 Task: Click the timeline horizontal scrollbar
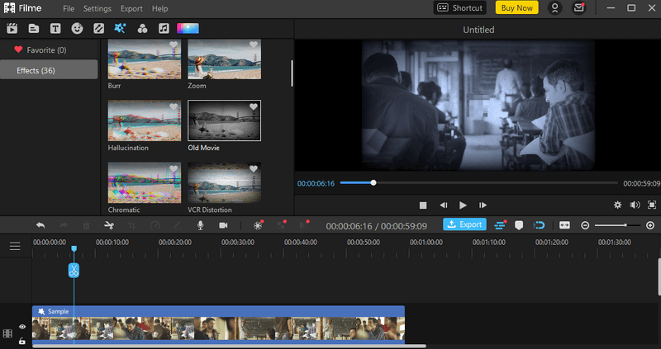coord(230,346)
